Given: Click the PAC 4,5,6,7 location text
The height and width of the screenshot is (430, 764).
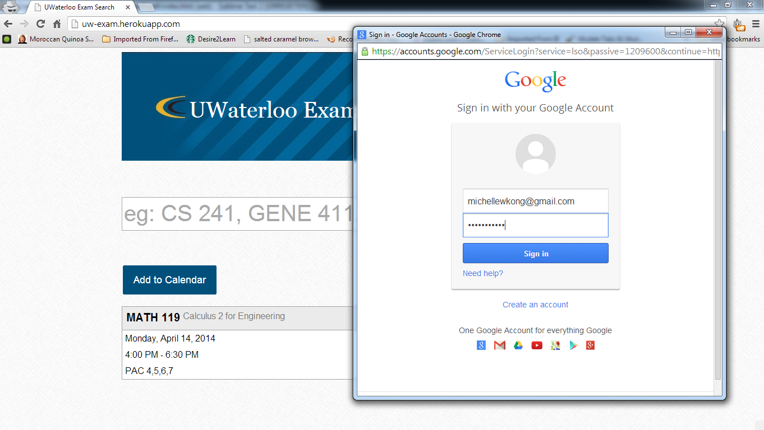Looking at the screenshot, I should (x=149, y=371).
